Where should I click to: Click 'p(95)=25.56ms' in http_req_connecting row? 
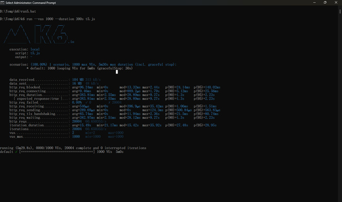point(206,91)
